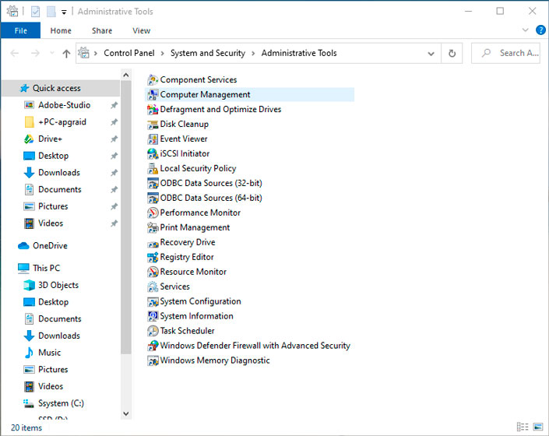Select This PC in navigation pane
Viewport: 549px width, 436px height.
[46, 268]
